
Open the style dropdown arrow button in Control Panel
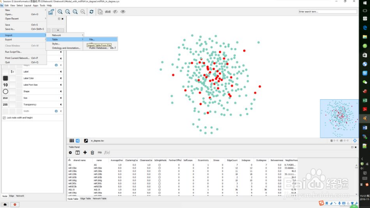click(58, 30)
